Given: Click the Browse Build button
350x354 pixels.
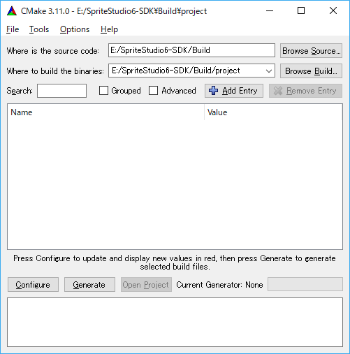Looking at the screenshot, I should pyautogui.click(x=311, y=71).
